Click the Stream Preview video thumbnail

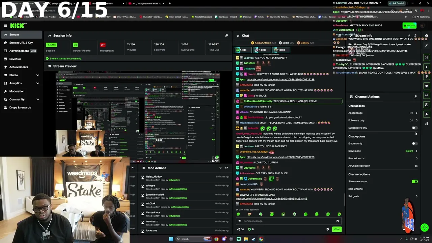click(138, 117)
